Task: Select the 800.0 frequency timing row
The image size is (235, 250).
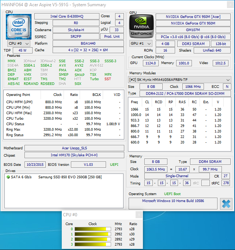Action: (179, 131)
